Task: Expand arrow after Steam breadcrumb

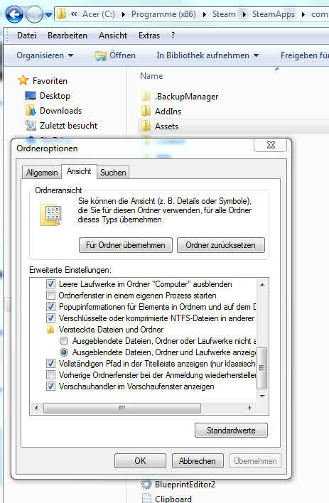Action: tap(244, 14)
